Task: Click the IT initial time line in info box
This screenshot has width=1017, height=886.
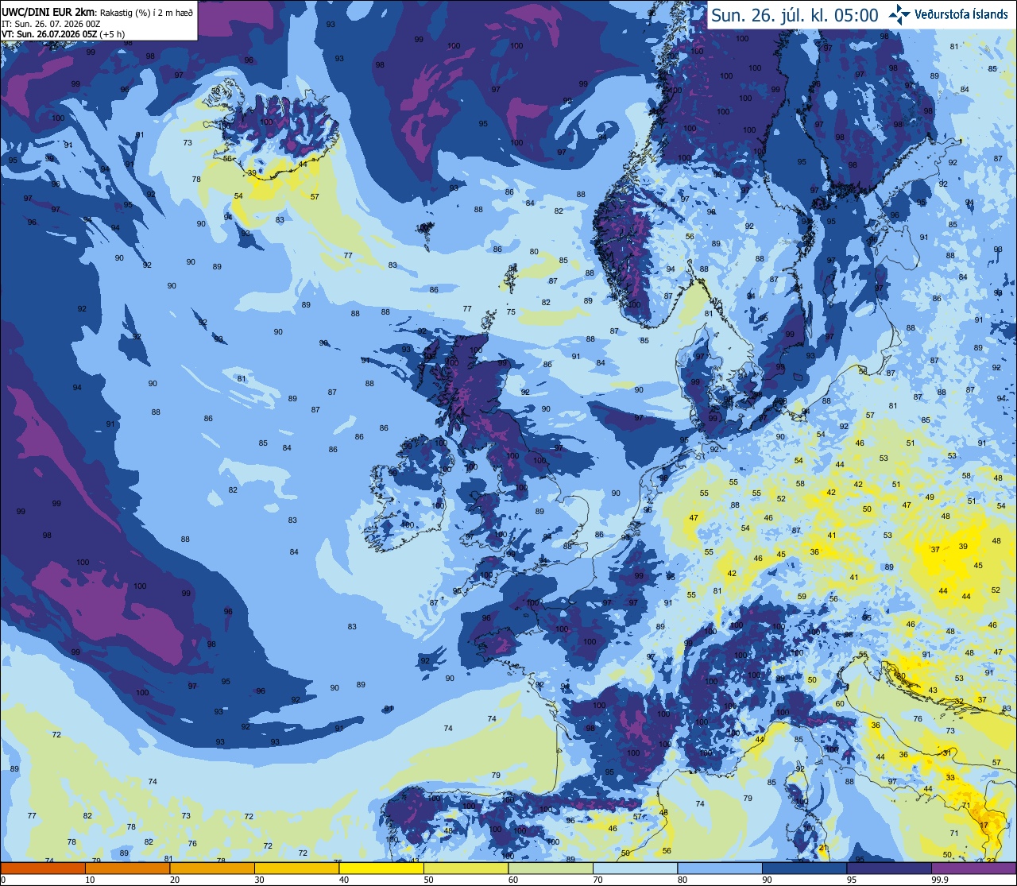Action: [52, 24]
